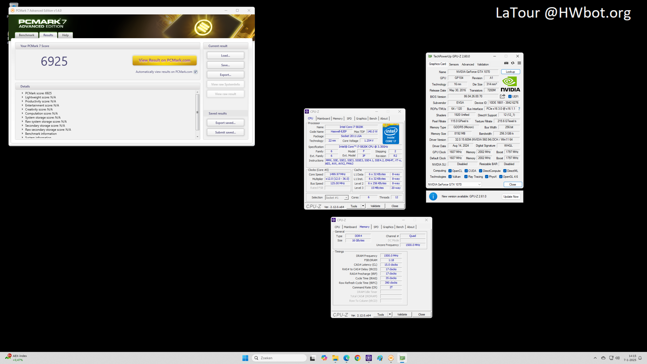This screenshot has height=364, width=647.
Task: Toggle the Vulkan checkbox
Action: [x=450, y=177]
